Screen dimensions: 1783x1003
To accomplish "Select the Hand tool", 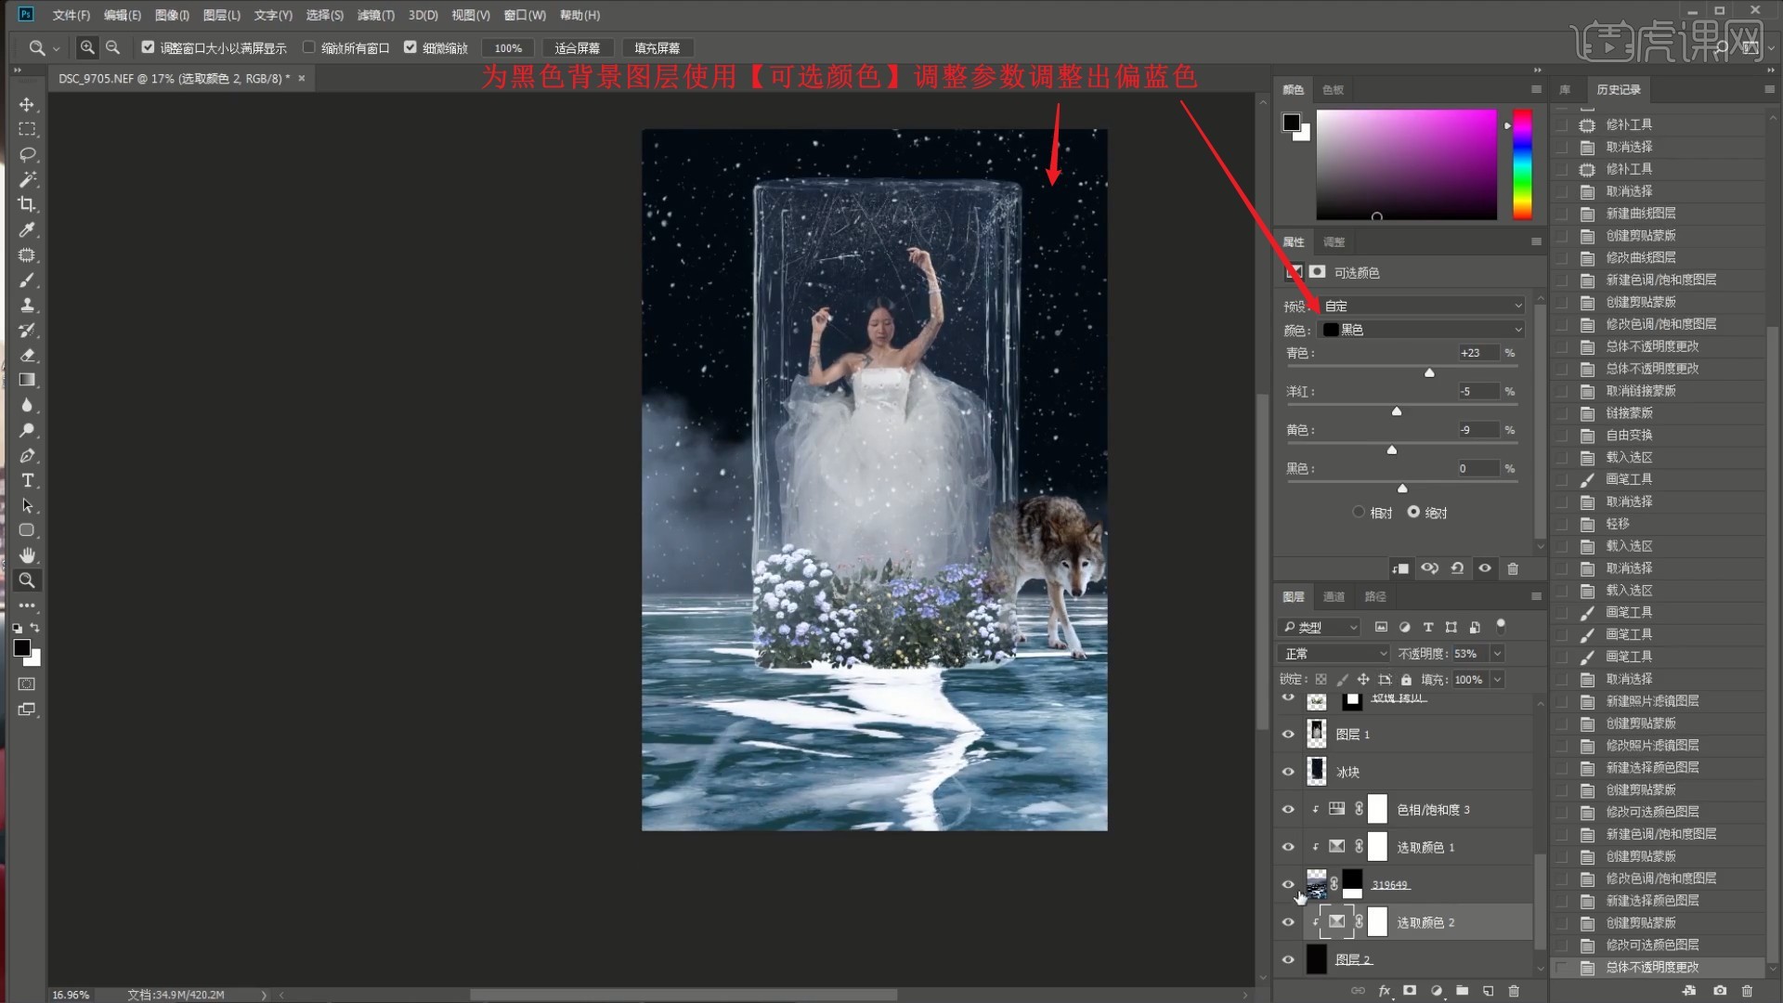I will (27, 555).
